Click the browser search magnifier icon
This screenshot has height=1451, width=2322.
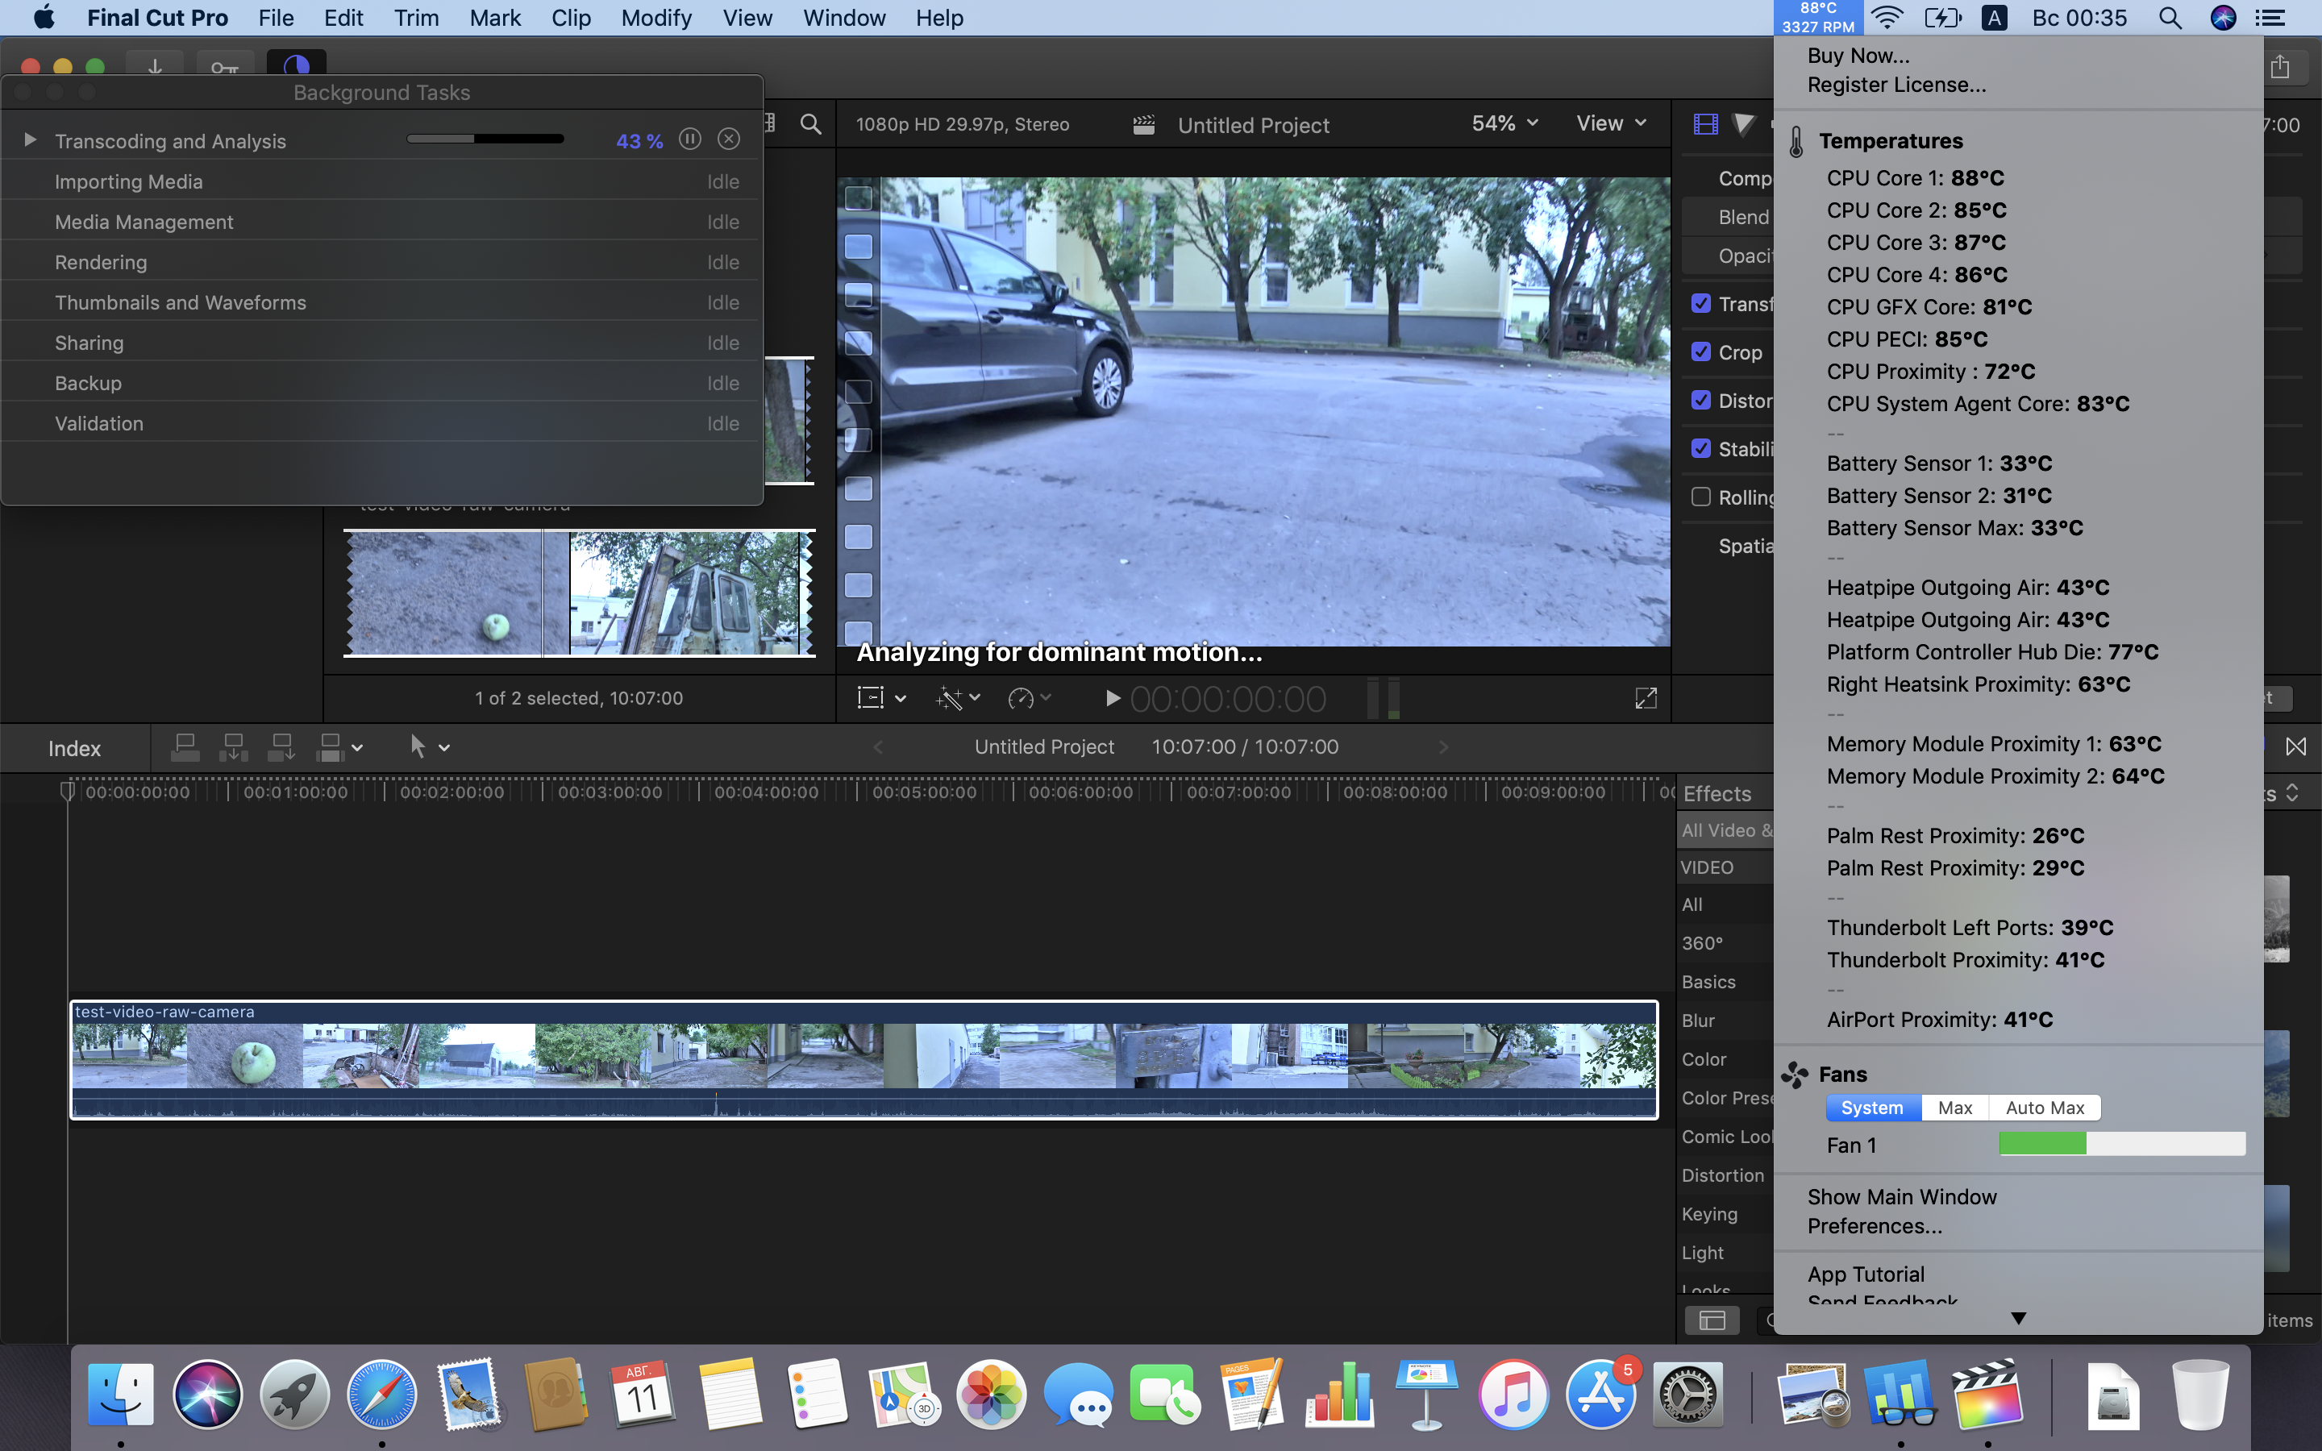point(811,124)
